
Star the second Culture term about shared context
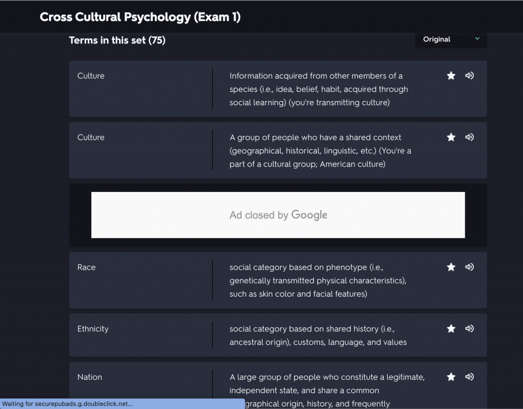tap(451, 137)
